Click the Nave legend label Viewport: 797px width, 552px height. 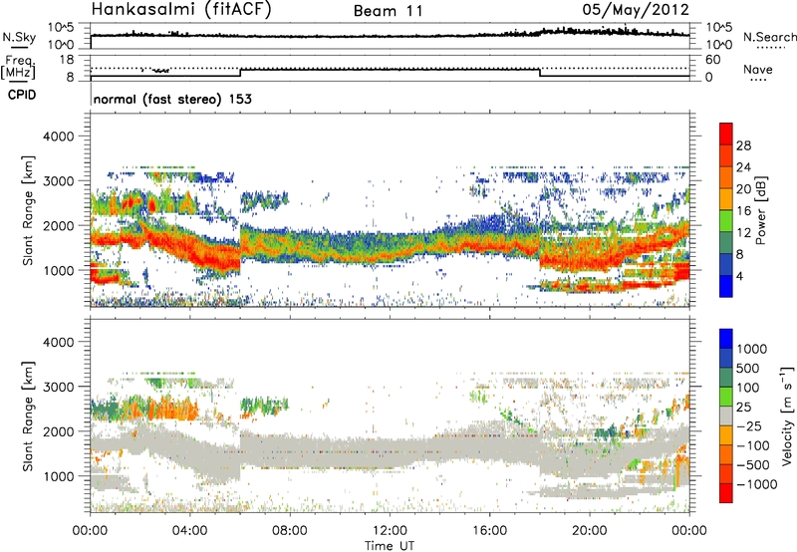758,69
